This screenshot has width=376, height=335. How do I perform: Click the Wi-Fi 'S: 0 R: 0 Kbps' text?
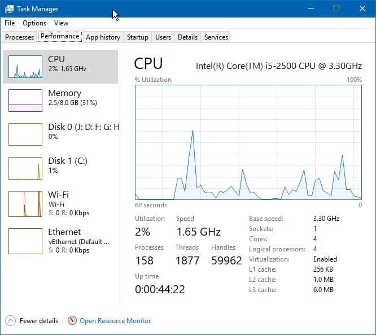[68, 213]
